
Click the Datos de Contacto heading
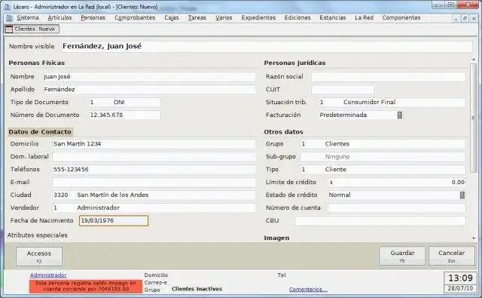[40, 132]
